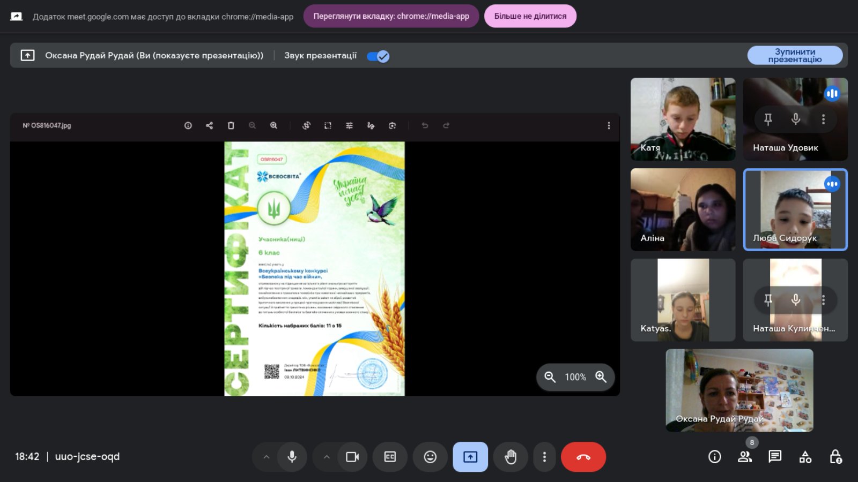Open the activities panel
This screenshot has width=858, height=482.
point(805,457)
